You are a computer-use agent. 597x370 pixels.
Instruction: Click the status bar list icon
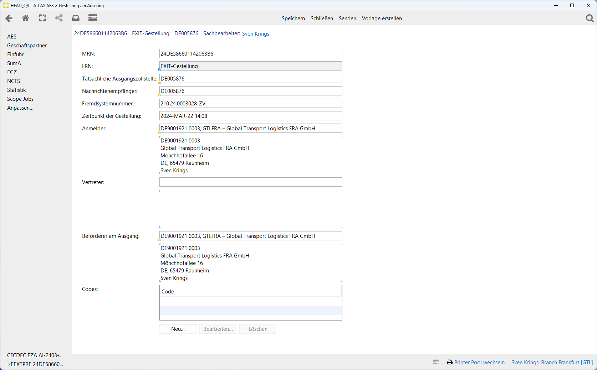click(436, 362)
